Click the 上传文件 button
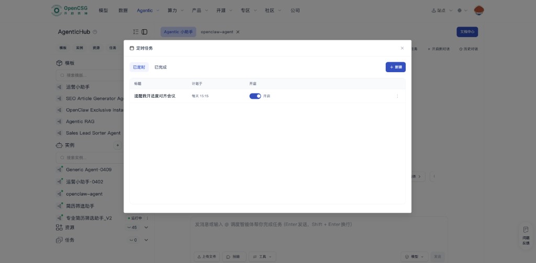Screen dimensions: 536x263 207,257
